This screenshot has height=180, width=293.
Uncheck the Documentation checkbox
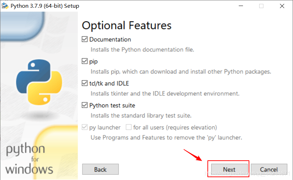tap(85, 39)
